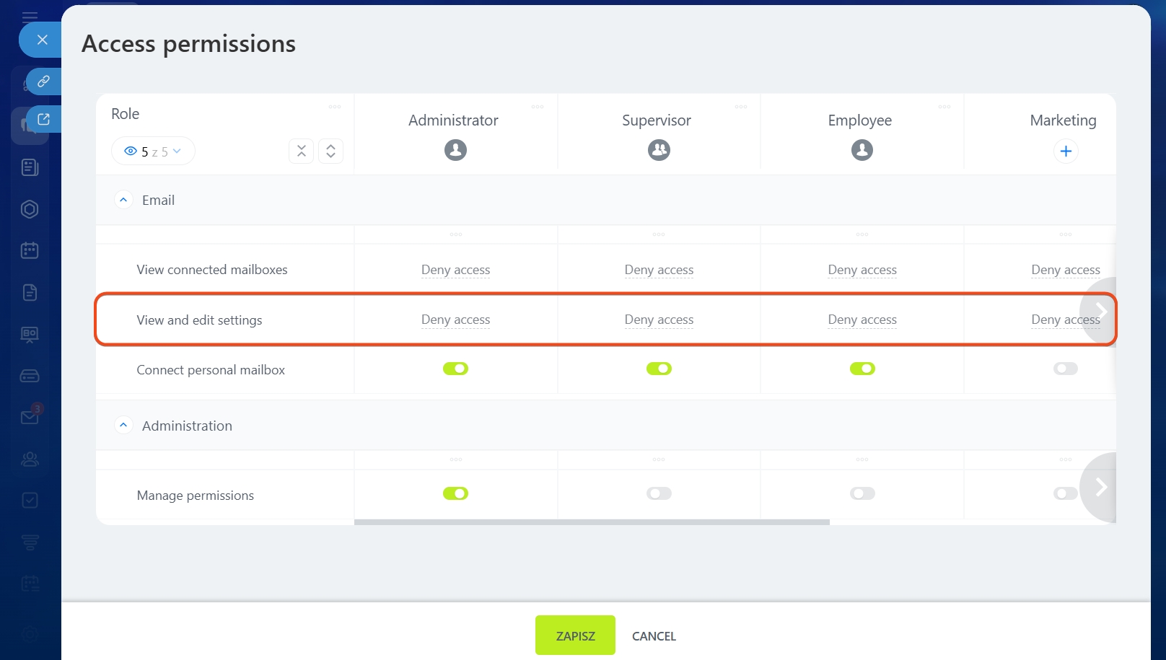
Task: Open panel in new window icon
Action: tap(43, 119)
